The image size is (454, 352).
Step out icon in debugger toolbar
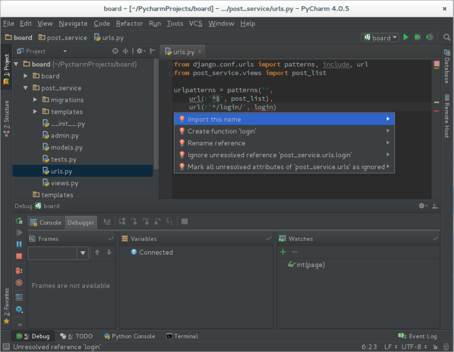pyautogui.click(x=158, y=222)
